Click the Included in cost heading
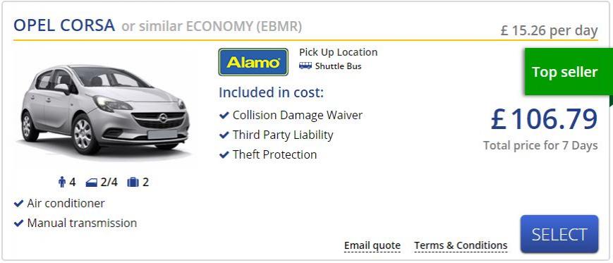Screen dimensions: 613x263 pos(272,93)
